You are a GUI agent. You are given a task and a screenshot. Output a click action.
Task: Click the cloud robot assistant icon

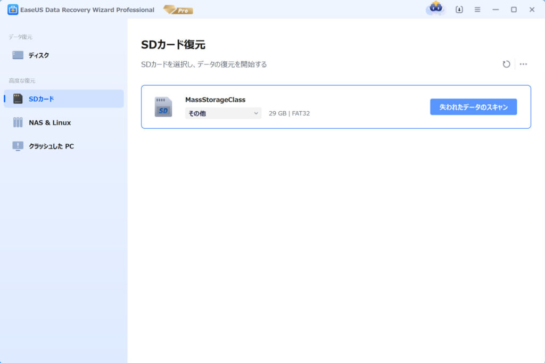point(435,9)
